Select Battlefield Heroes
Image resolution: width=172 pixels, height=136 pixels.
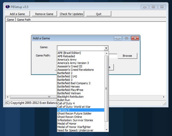pyautogui.click(x=81, y=86)
